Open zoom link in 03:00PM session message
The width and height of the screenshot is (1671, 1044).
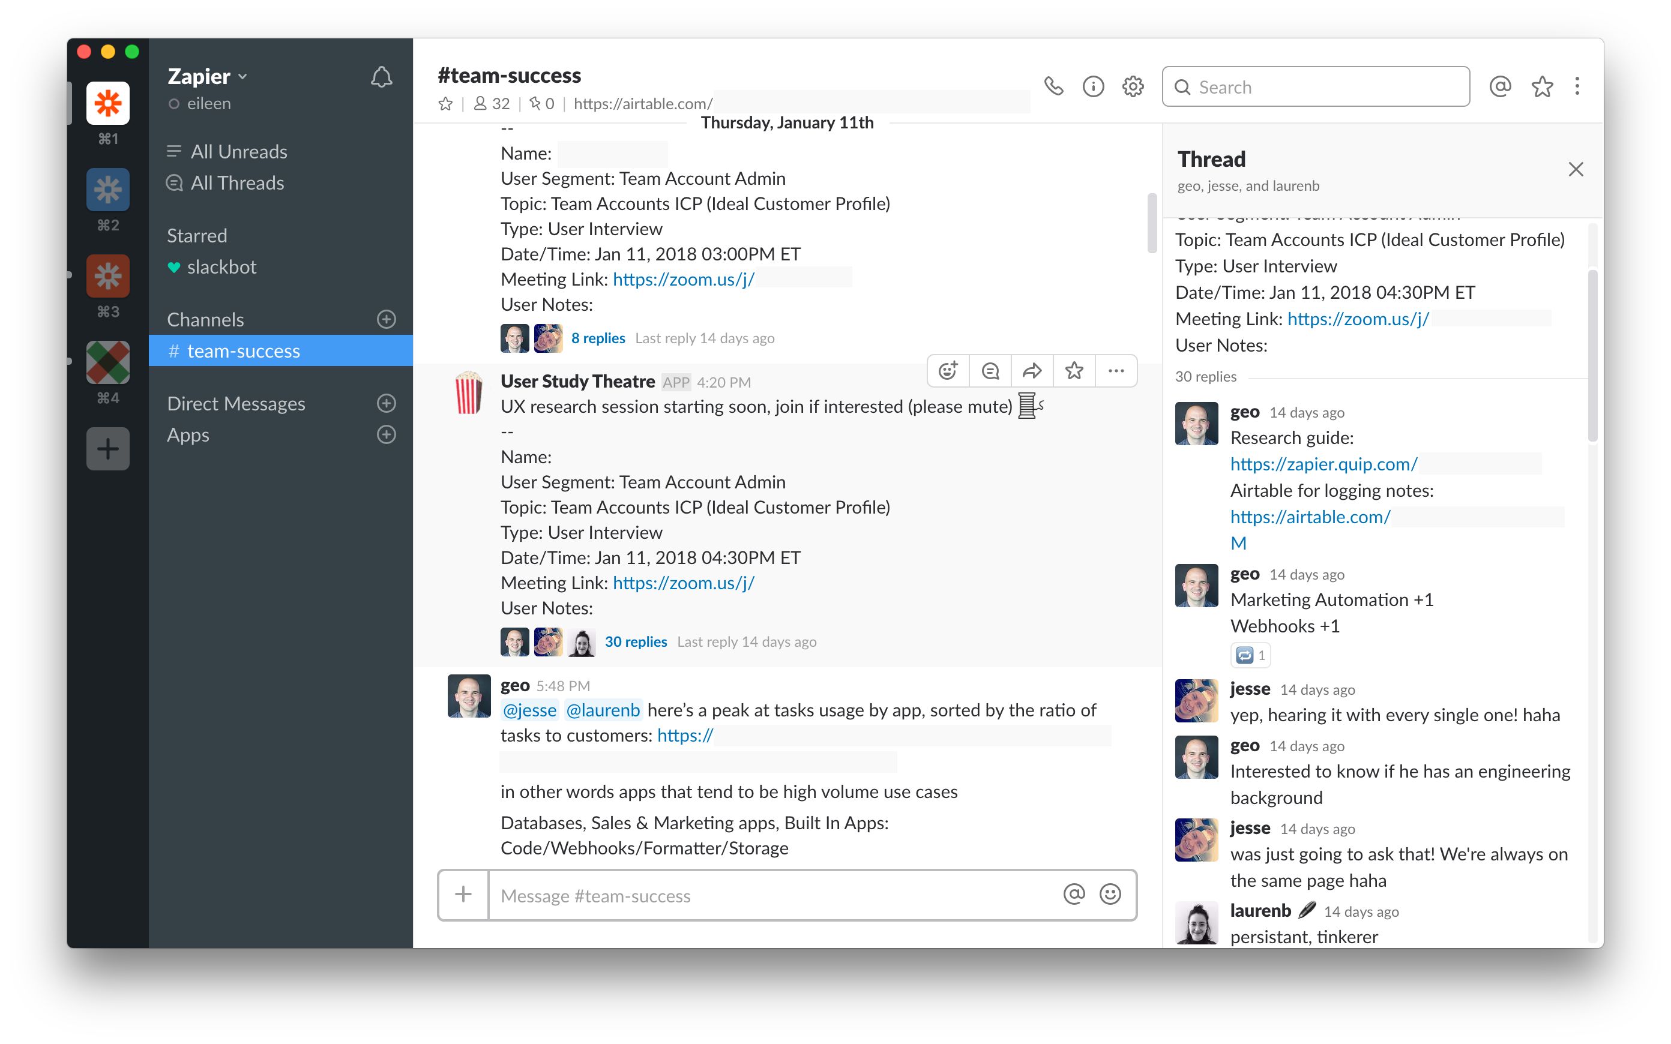point(684,280)
